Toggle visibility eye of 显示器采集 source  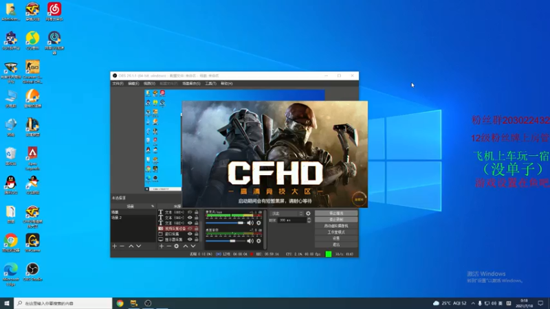click(x=190, y=240)
